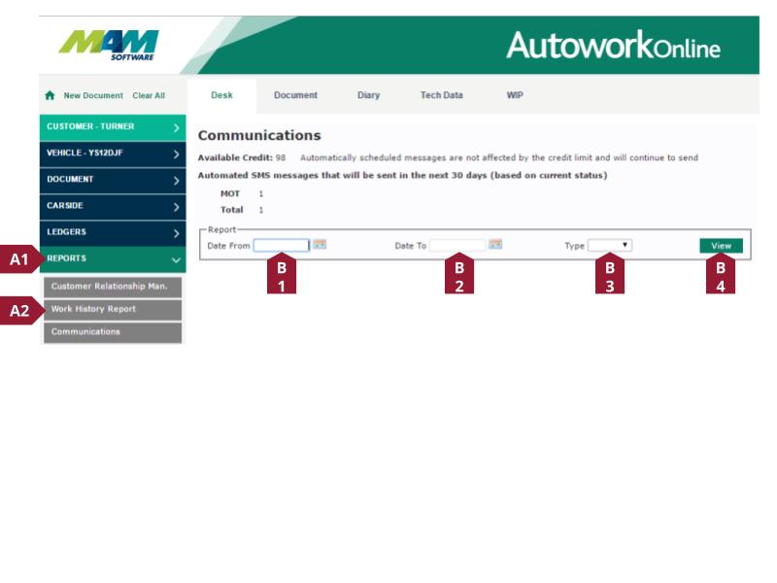Expand the CUSTOMER - TURNER section
This screenshot has height=583, width=777.
tap(112, 126)
